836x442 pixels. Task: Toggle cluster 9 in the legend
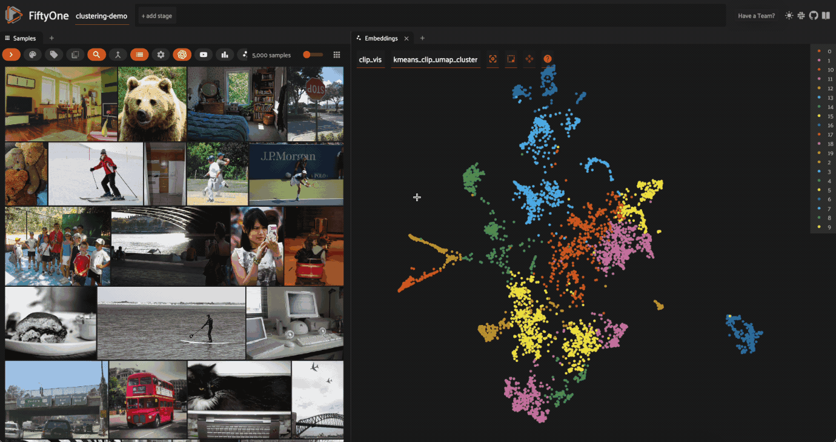coord(824,227)
